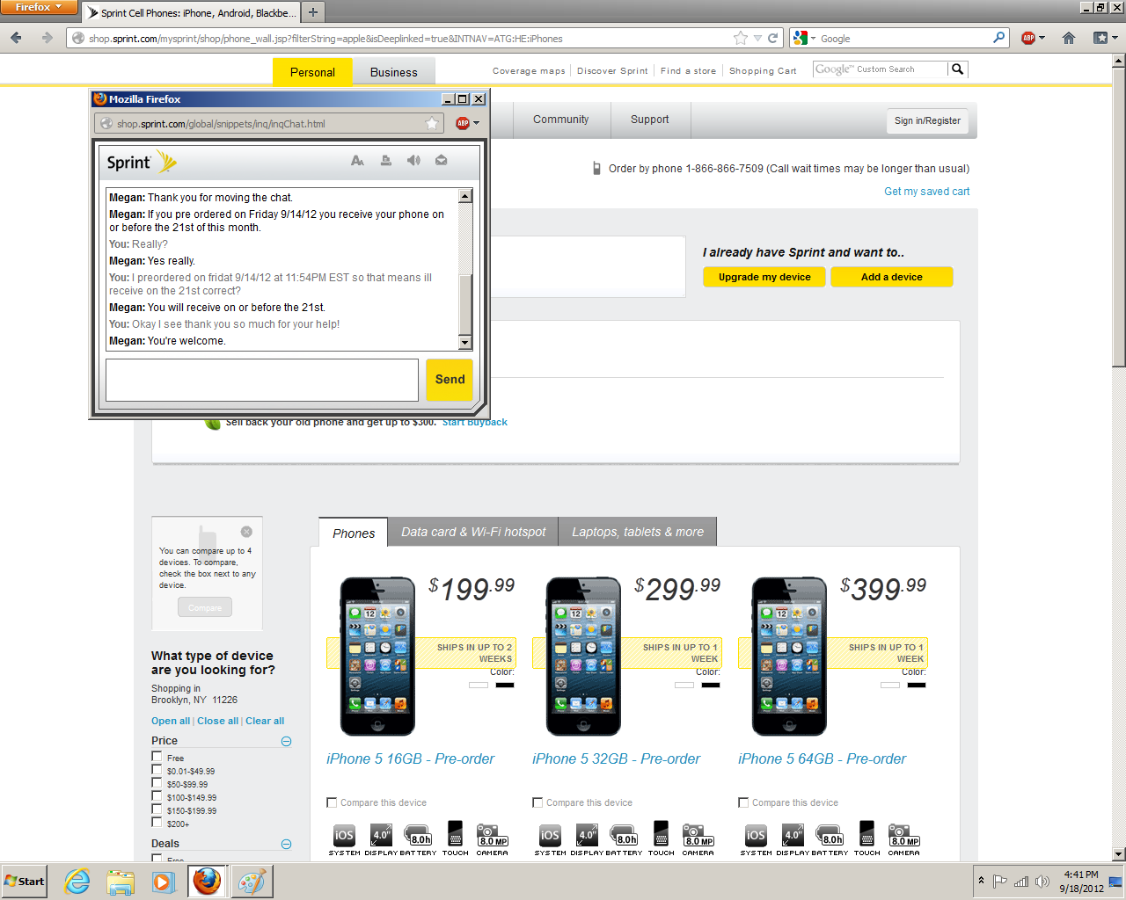Open the Firefox menu dropdown

[39, 7]
